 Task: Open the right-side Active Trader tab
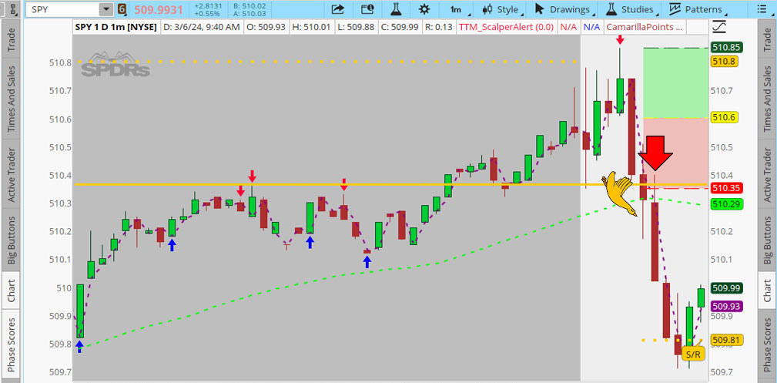click(767, 175)
